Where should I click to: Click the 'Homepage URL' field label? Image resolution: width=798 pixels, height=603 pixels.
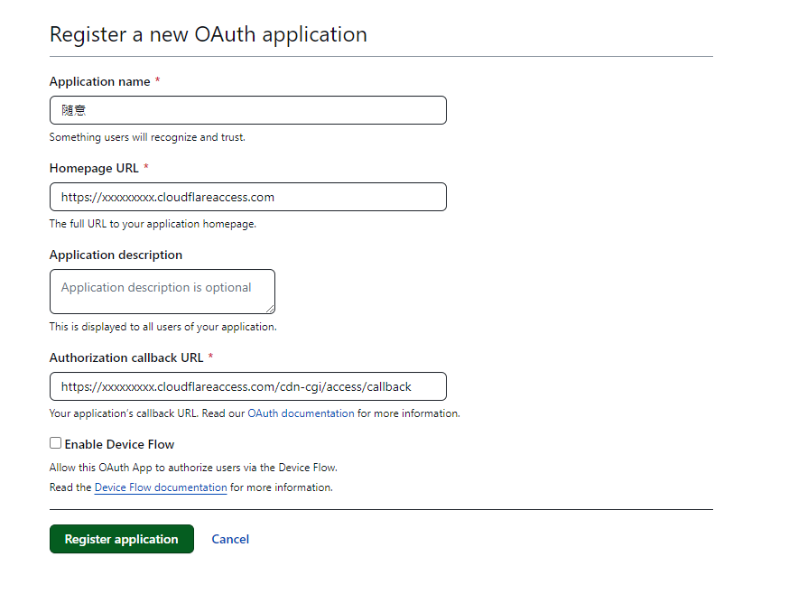(x=94, y=168)
